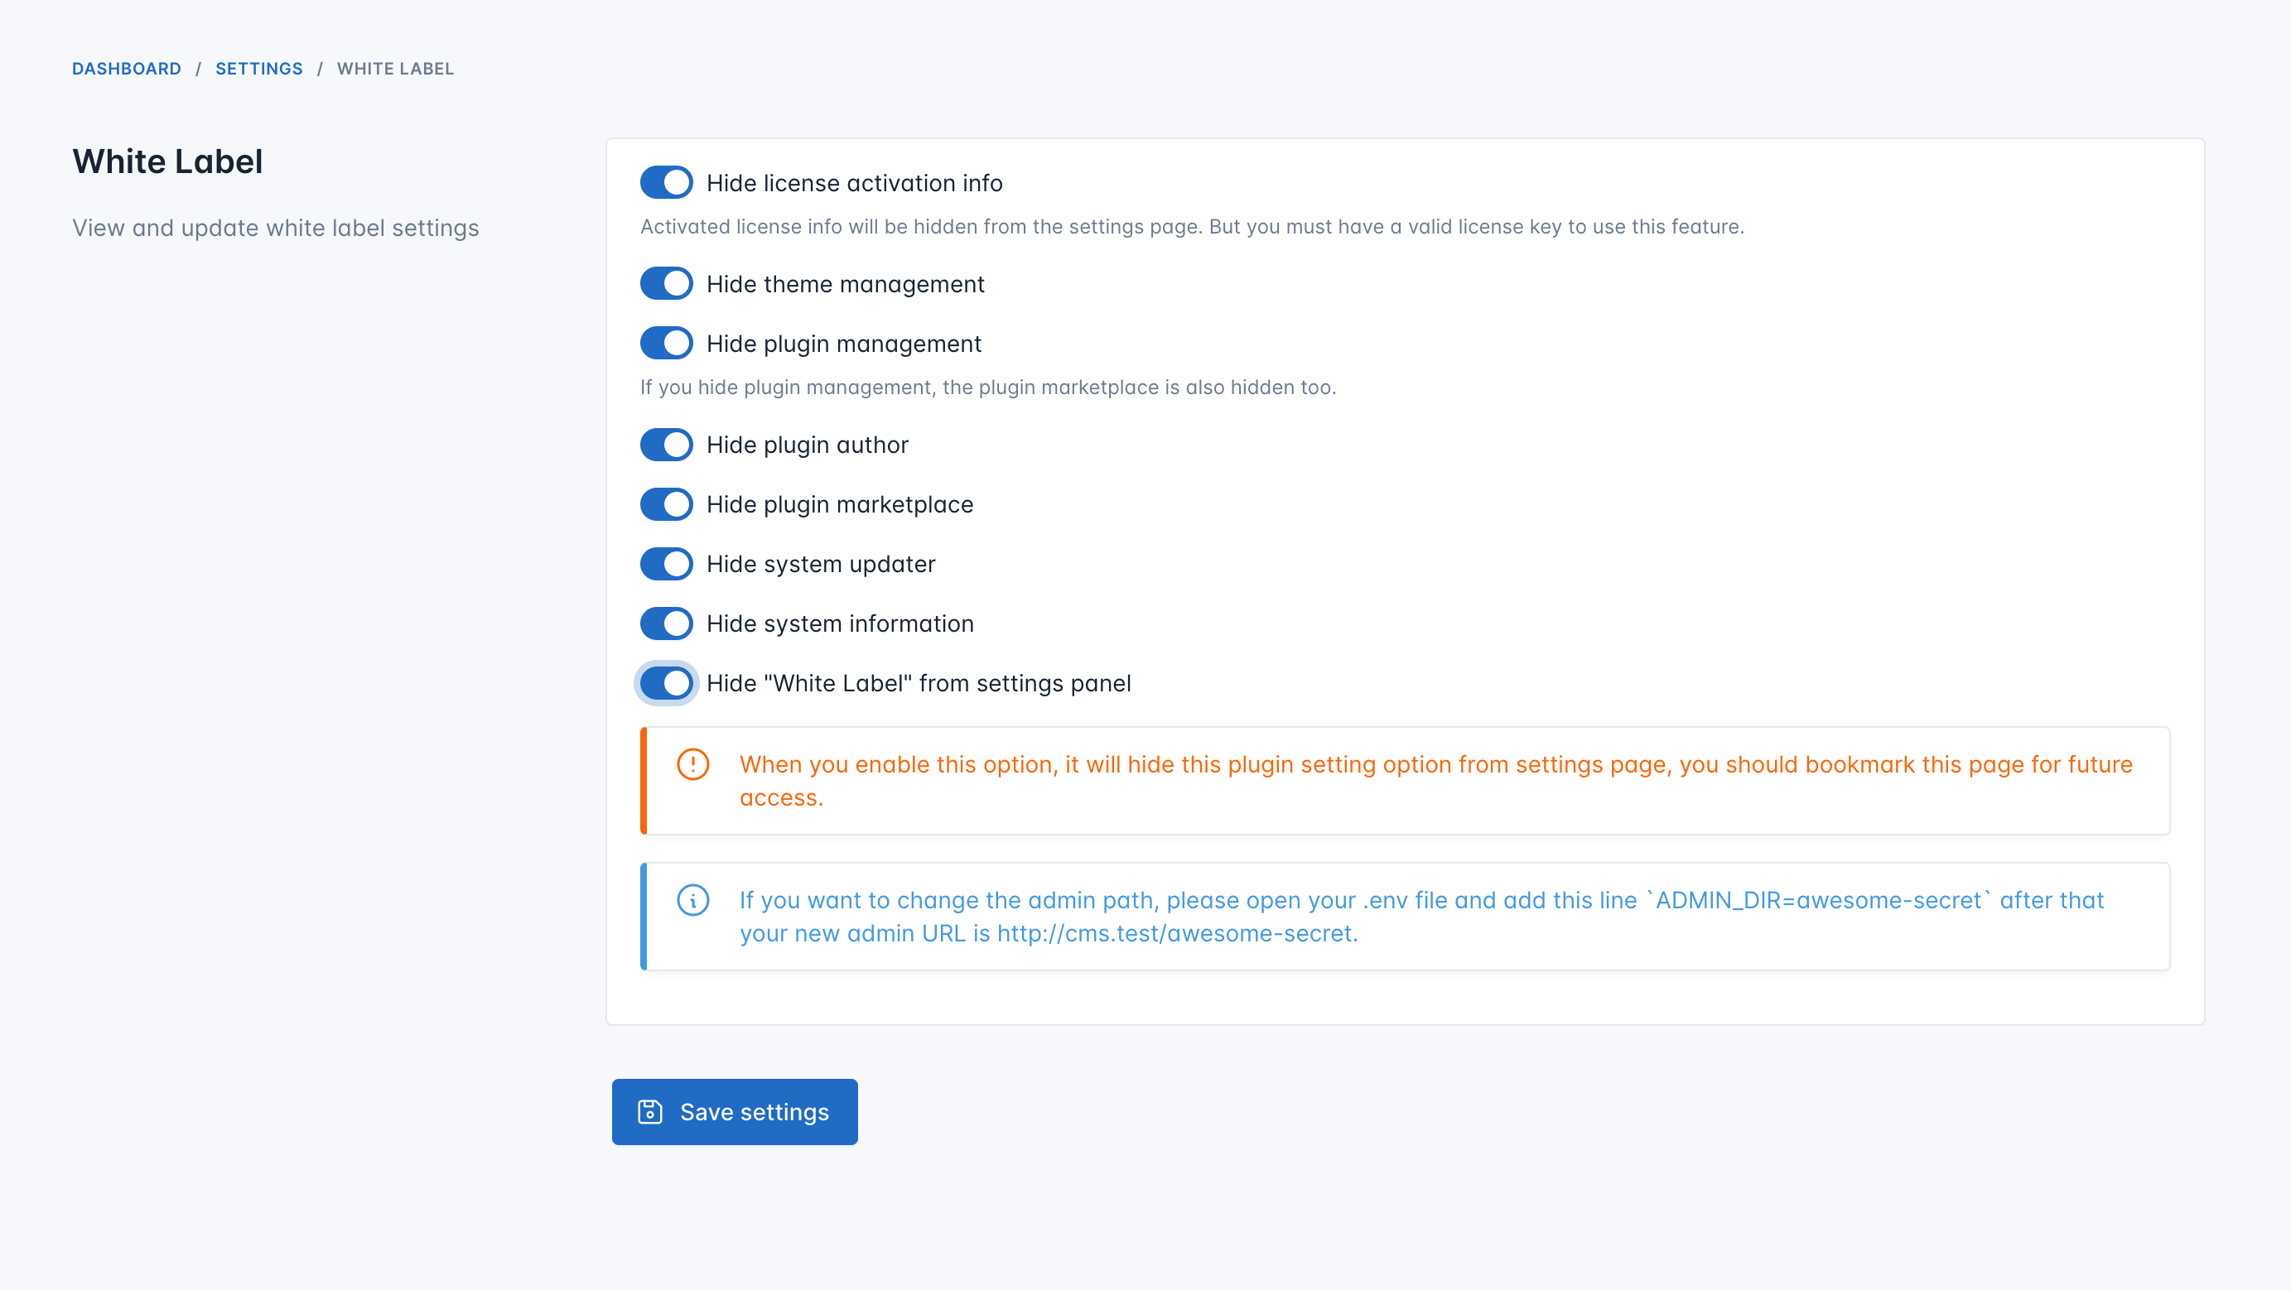Turn off Hide "White Label" from settings toggle
This screenshot has width=2291, height=1290.
pyautogui.click(x=666, y=684)
